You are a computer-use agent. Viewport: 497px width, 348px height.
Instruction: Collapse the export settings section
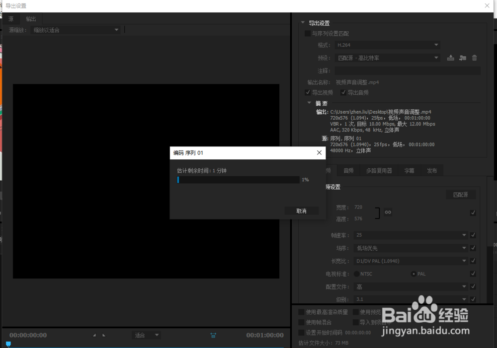303,23
